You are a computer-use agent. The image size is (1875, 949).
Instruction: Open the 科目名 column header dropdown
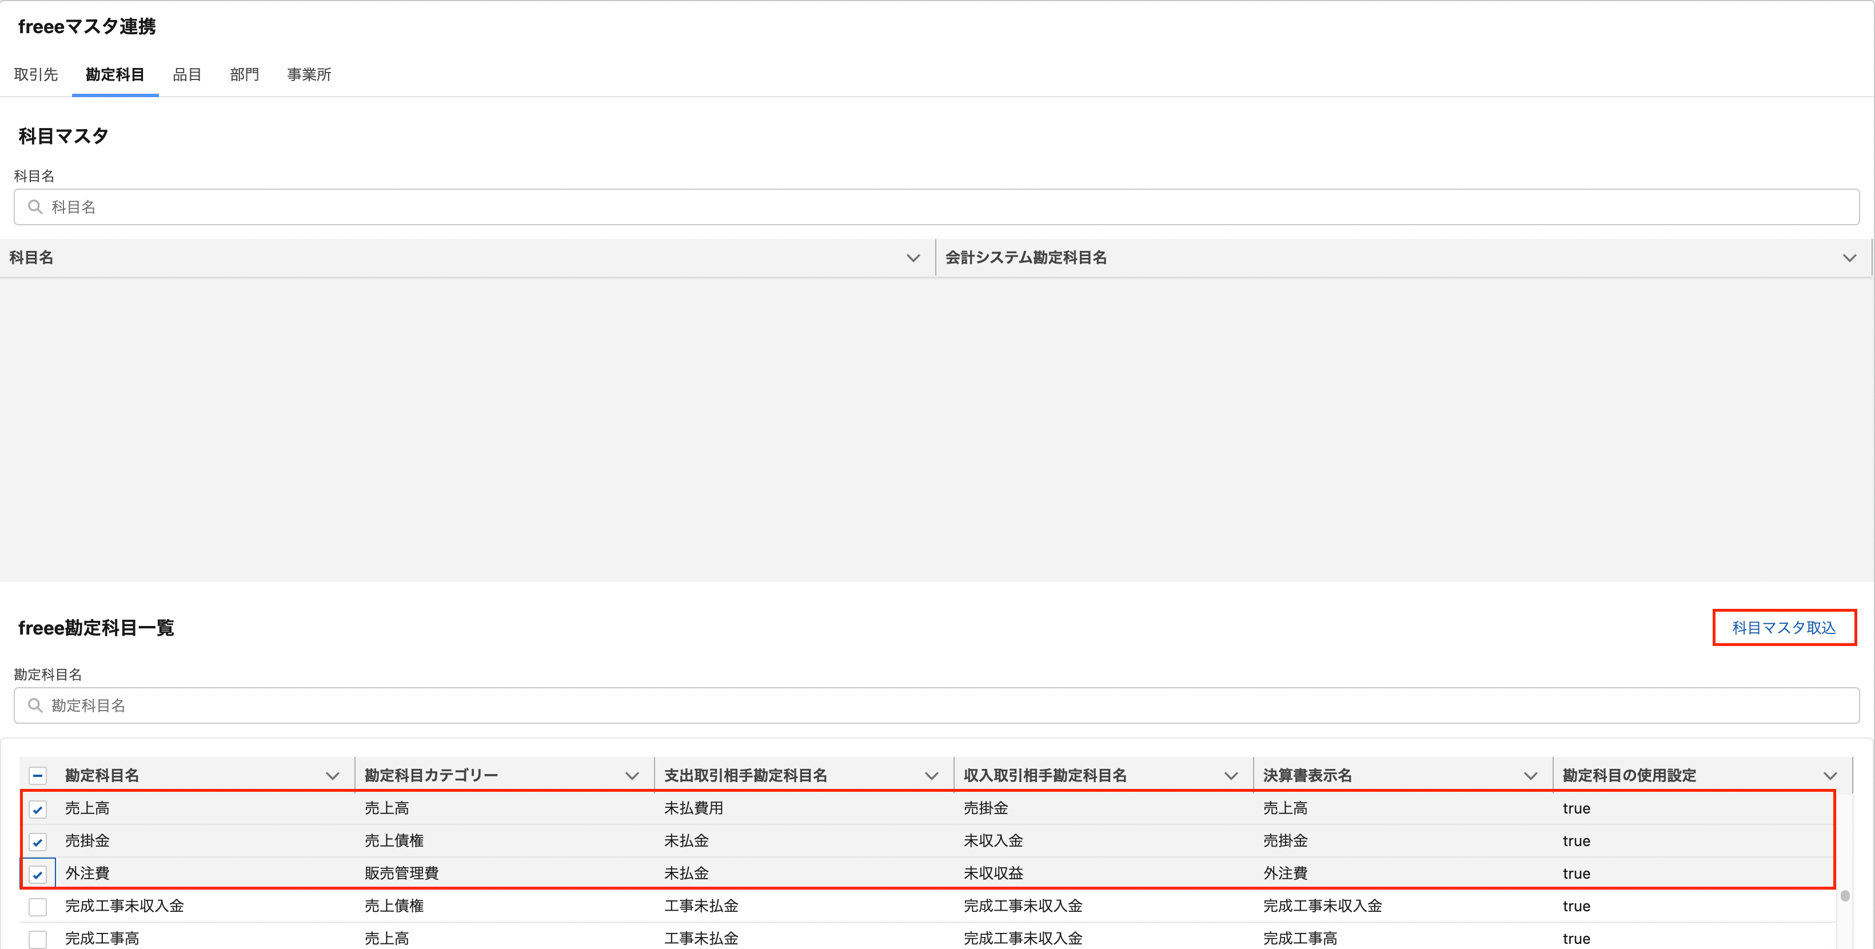[x=913, y=258]
